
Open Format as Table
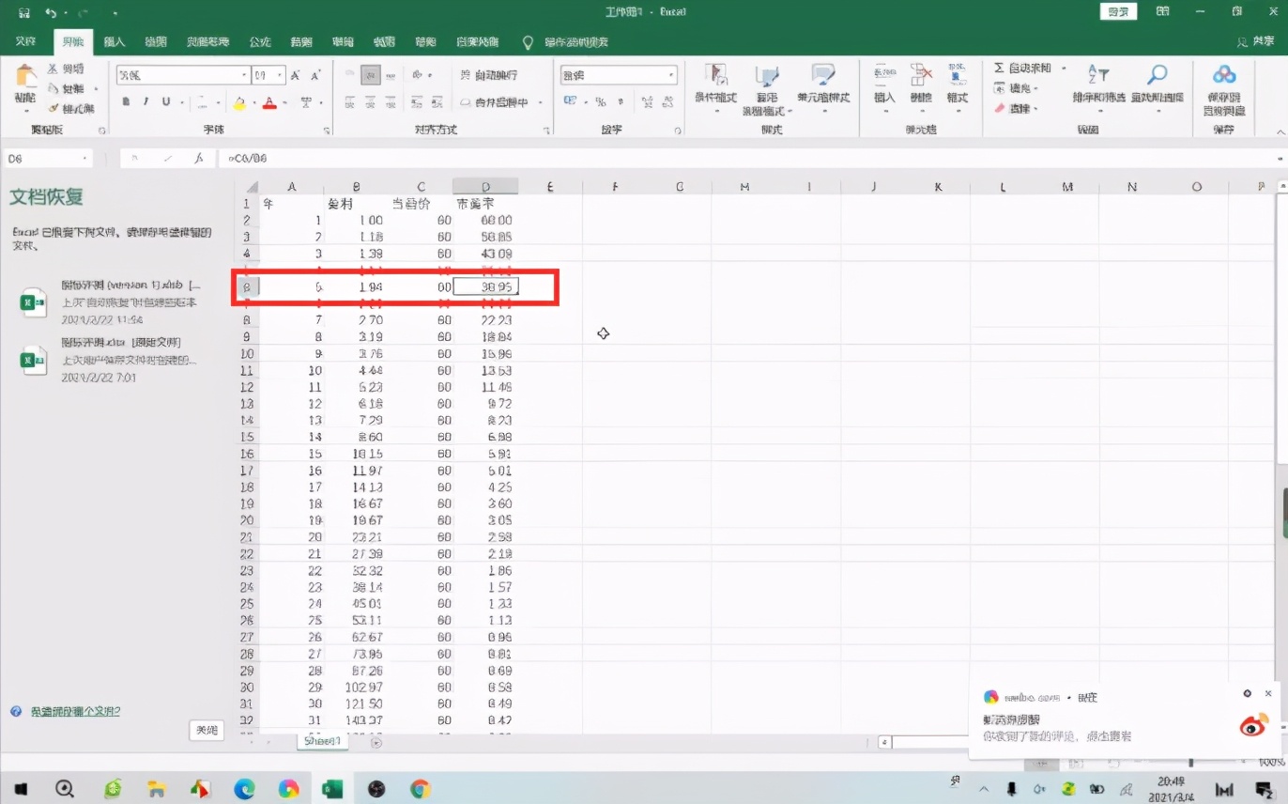767,89
